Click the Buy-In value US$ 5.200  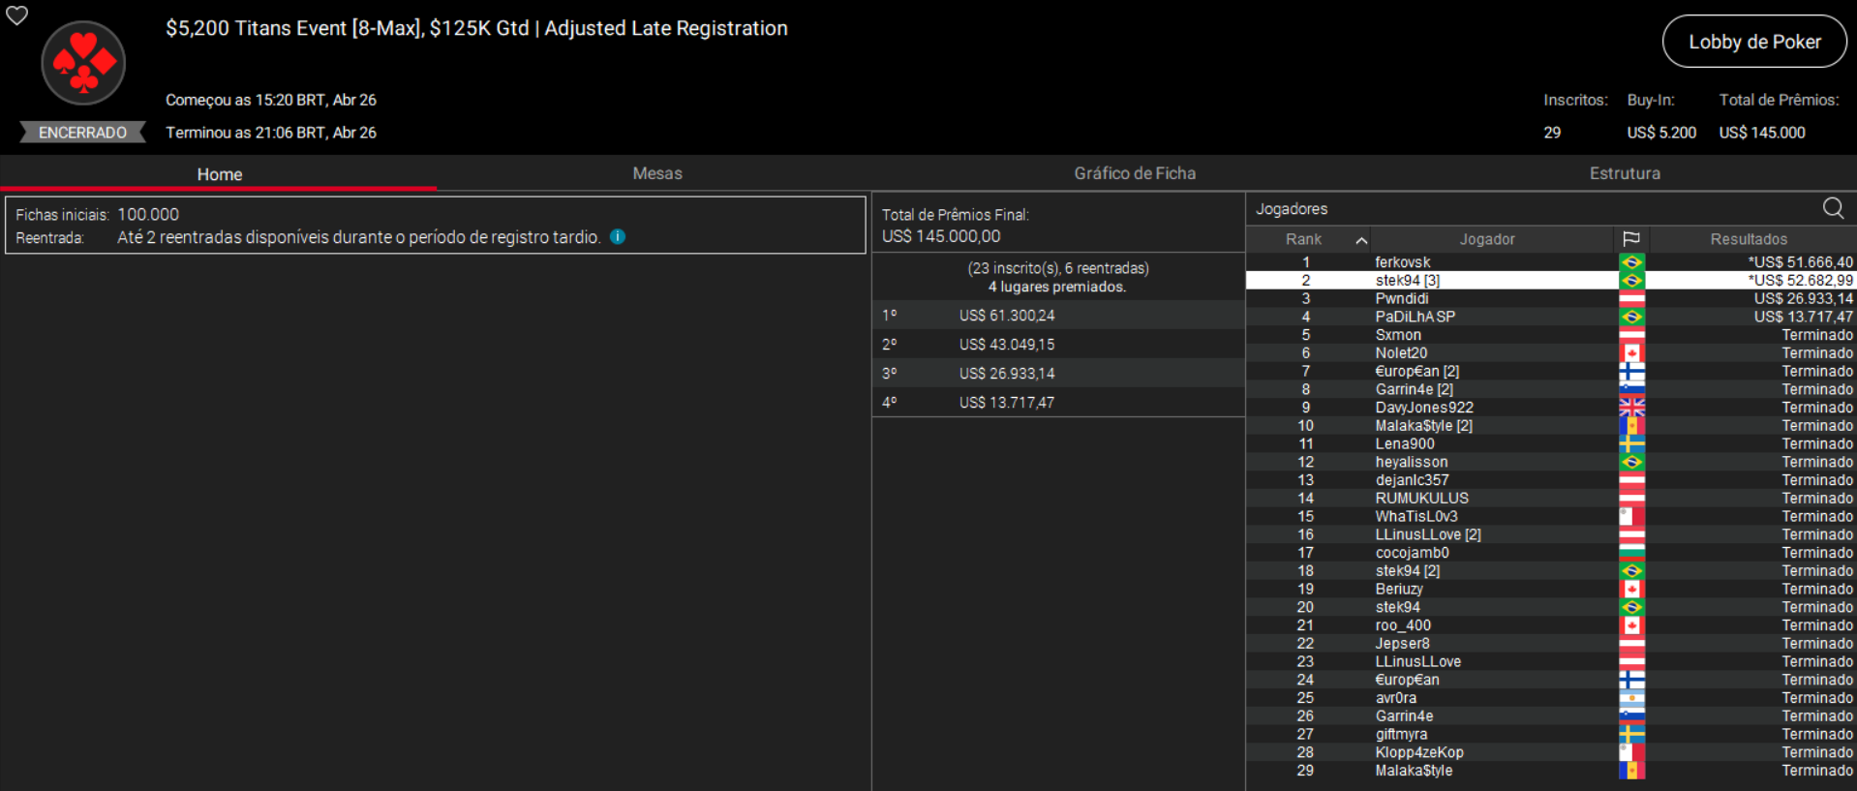(x=1661, y=133)
